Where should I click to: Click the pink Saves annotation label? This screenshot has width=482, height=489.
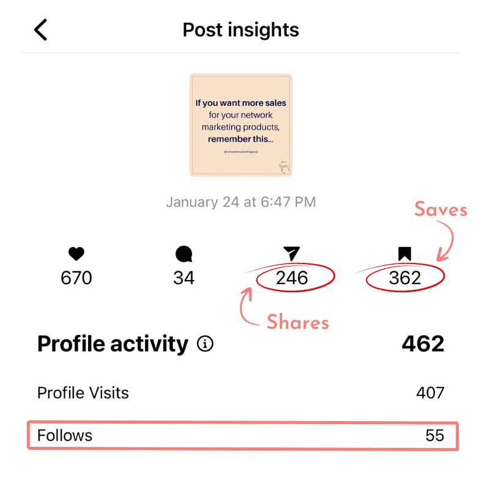[440, 210]
